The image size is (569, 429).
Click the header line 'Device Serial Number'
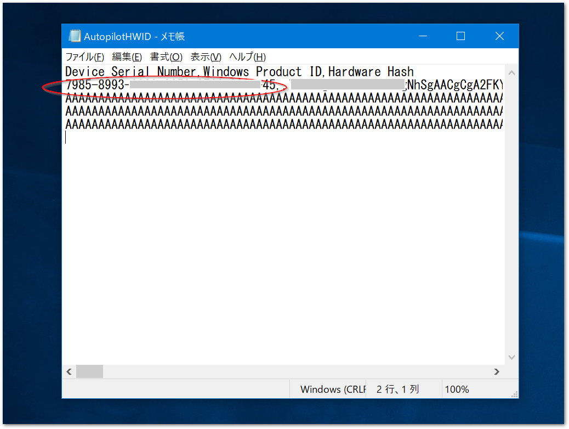coord(130,71)
